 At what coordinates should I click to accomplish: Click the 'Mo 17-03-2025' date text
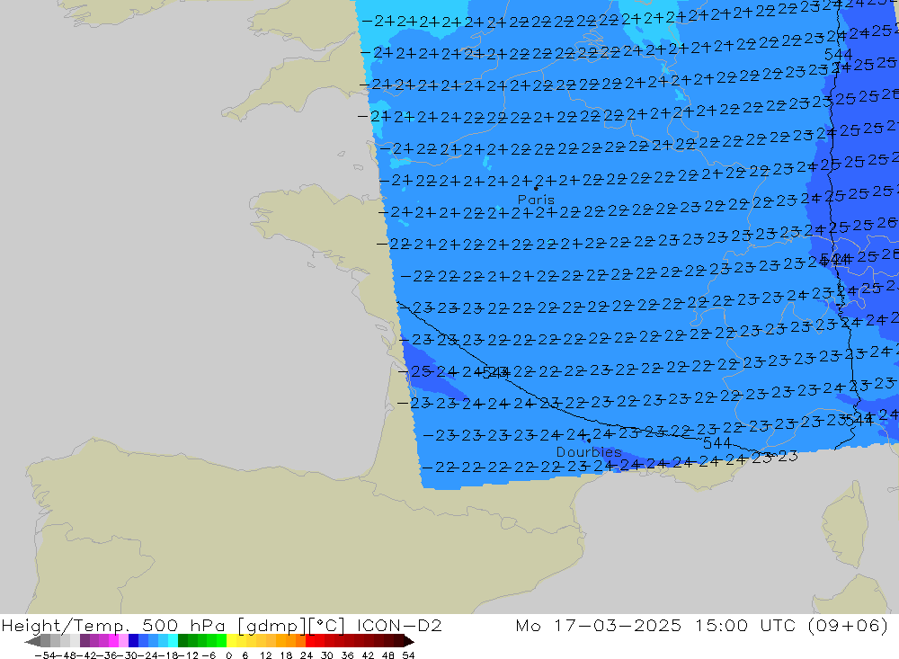coord(599,625)
